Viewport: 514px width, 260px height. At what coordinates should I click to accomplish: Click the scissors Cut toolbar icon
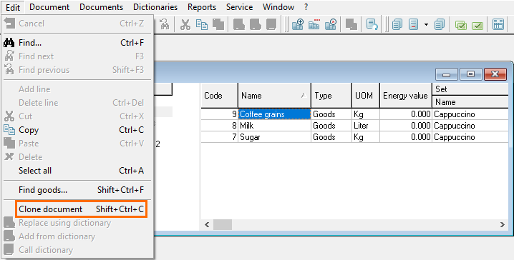[185, 24]
